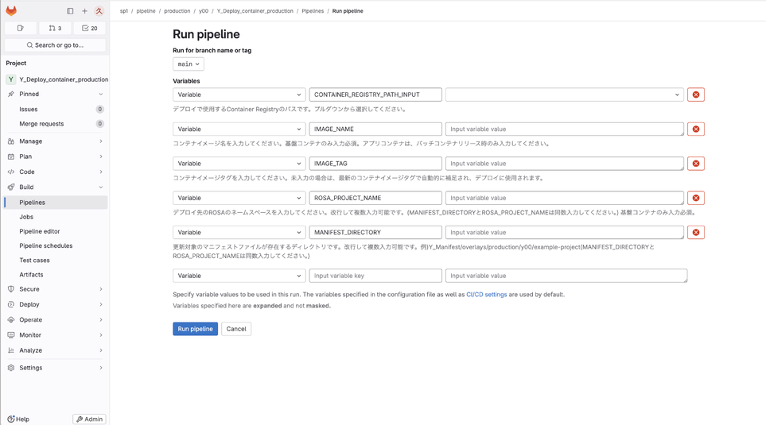
Task: Click the ROSA_PROJECT_NAME value input field
Action: pos(564,198)
